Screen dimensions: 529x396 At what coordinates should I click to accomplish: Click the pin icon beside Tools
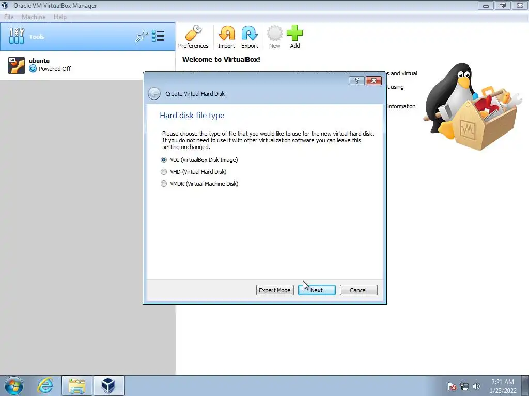(142, 36)
